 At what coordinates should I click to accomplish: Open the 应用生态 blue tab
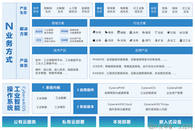(154, 10)
